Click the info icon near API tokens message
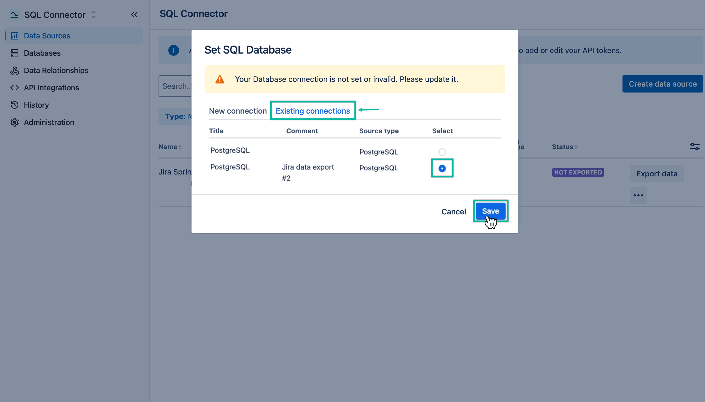Image resolution: width=705 pixels, height=402 pixels. 173,50
